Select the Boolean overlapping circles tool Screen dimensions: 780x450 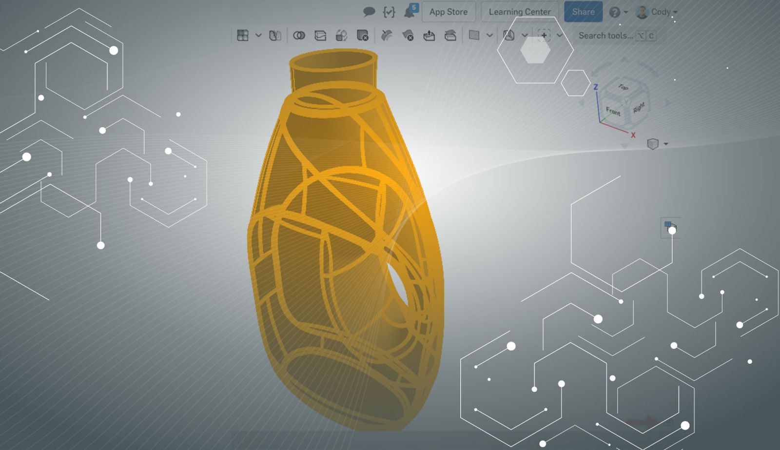(299, 36)
